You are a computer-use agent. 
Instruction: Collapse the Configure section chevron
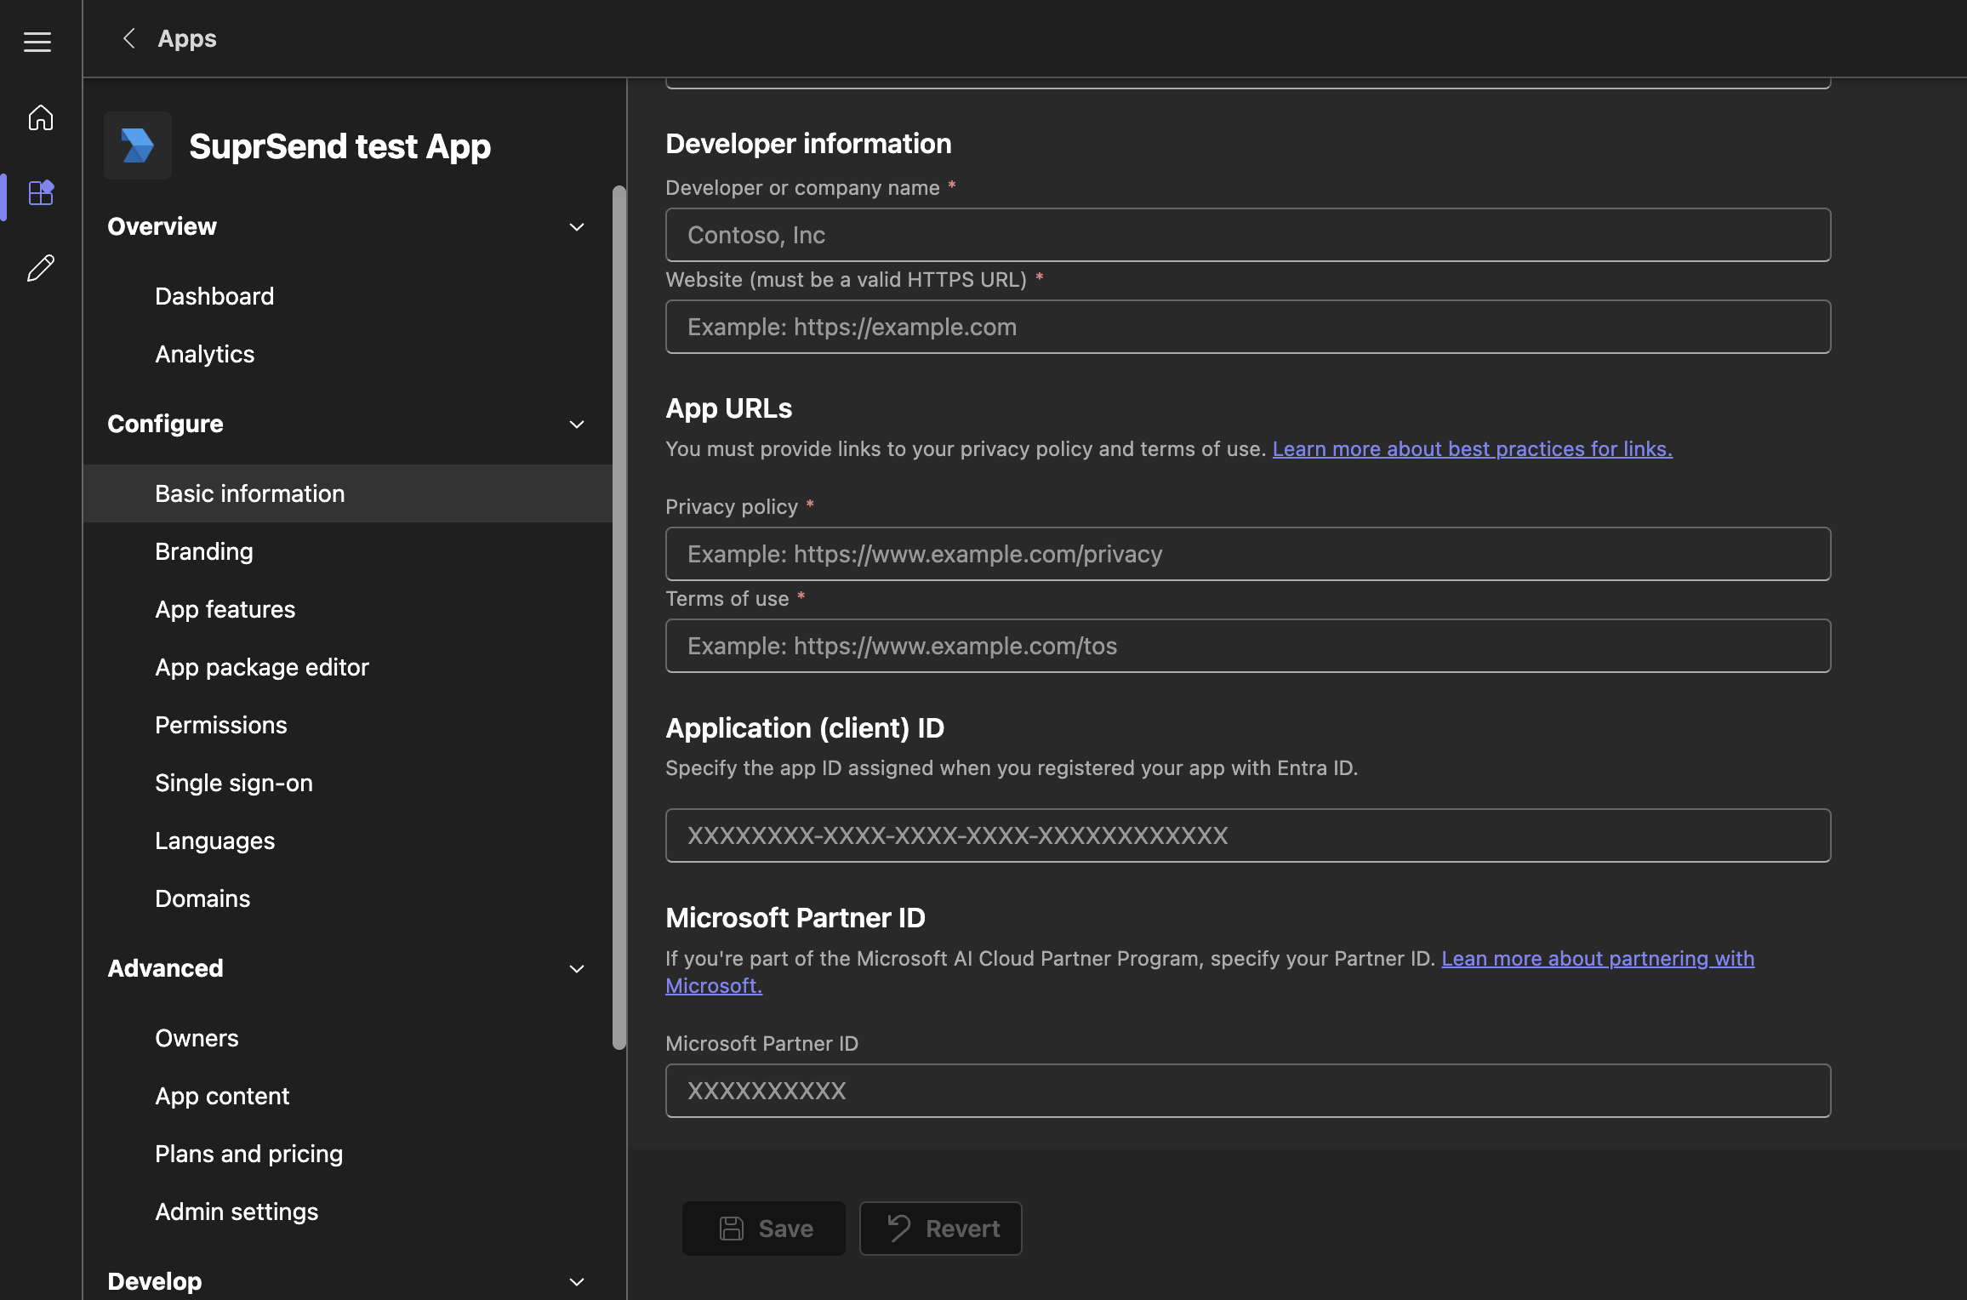coord(577,425)
